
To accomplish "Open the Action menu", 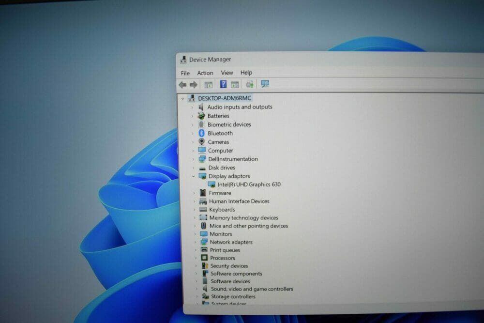I will (x=205, y=73).
